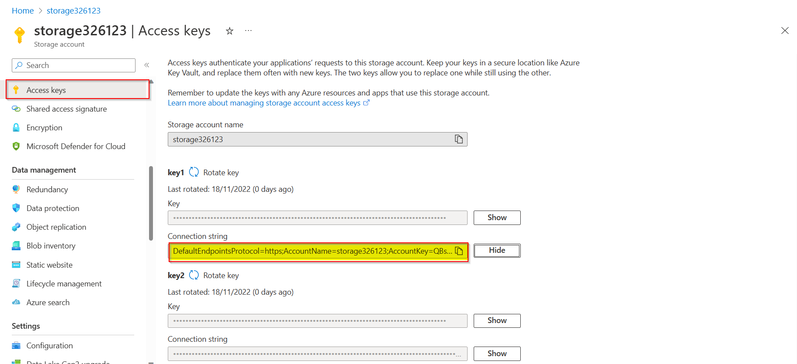Screen dimensions: 797x364
Task: Open the Lifecycle management menu item
Action: coord(64,284)
